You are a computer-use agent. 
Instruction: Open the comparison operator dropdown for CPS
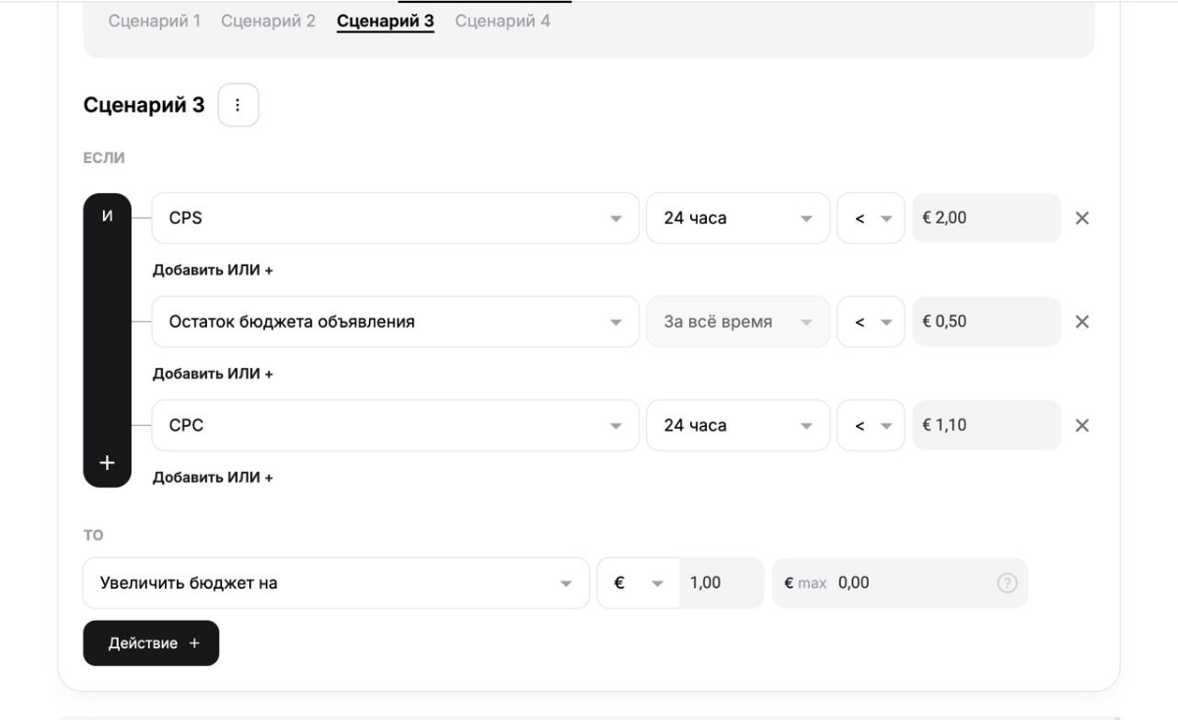coord(870,218)
